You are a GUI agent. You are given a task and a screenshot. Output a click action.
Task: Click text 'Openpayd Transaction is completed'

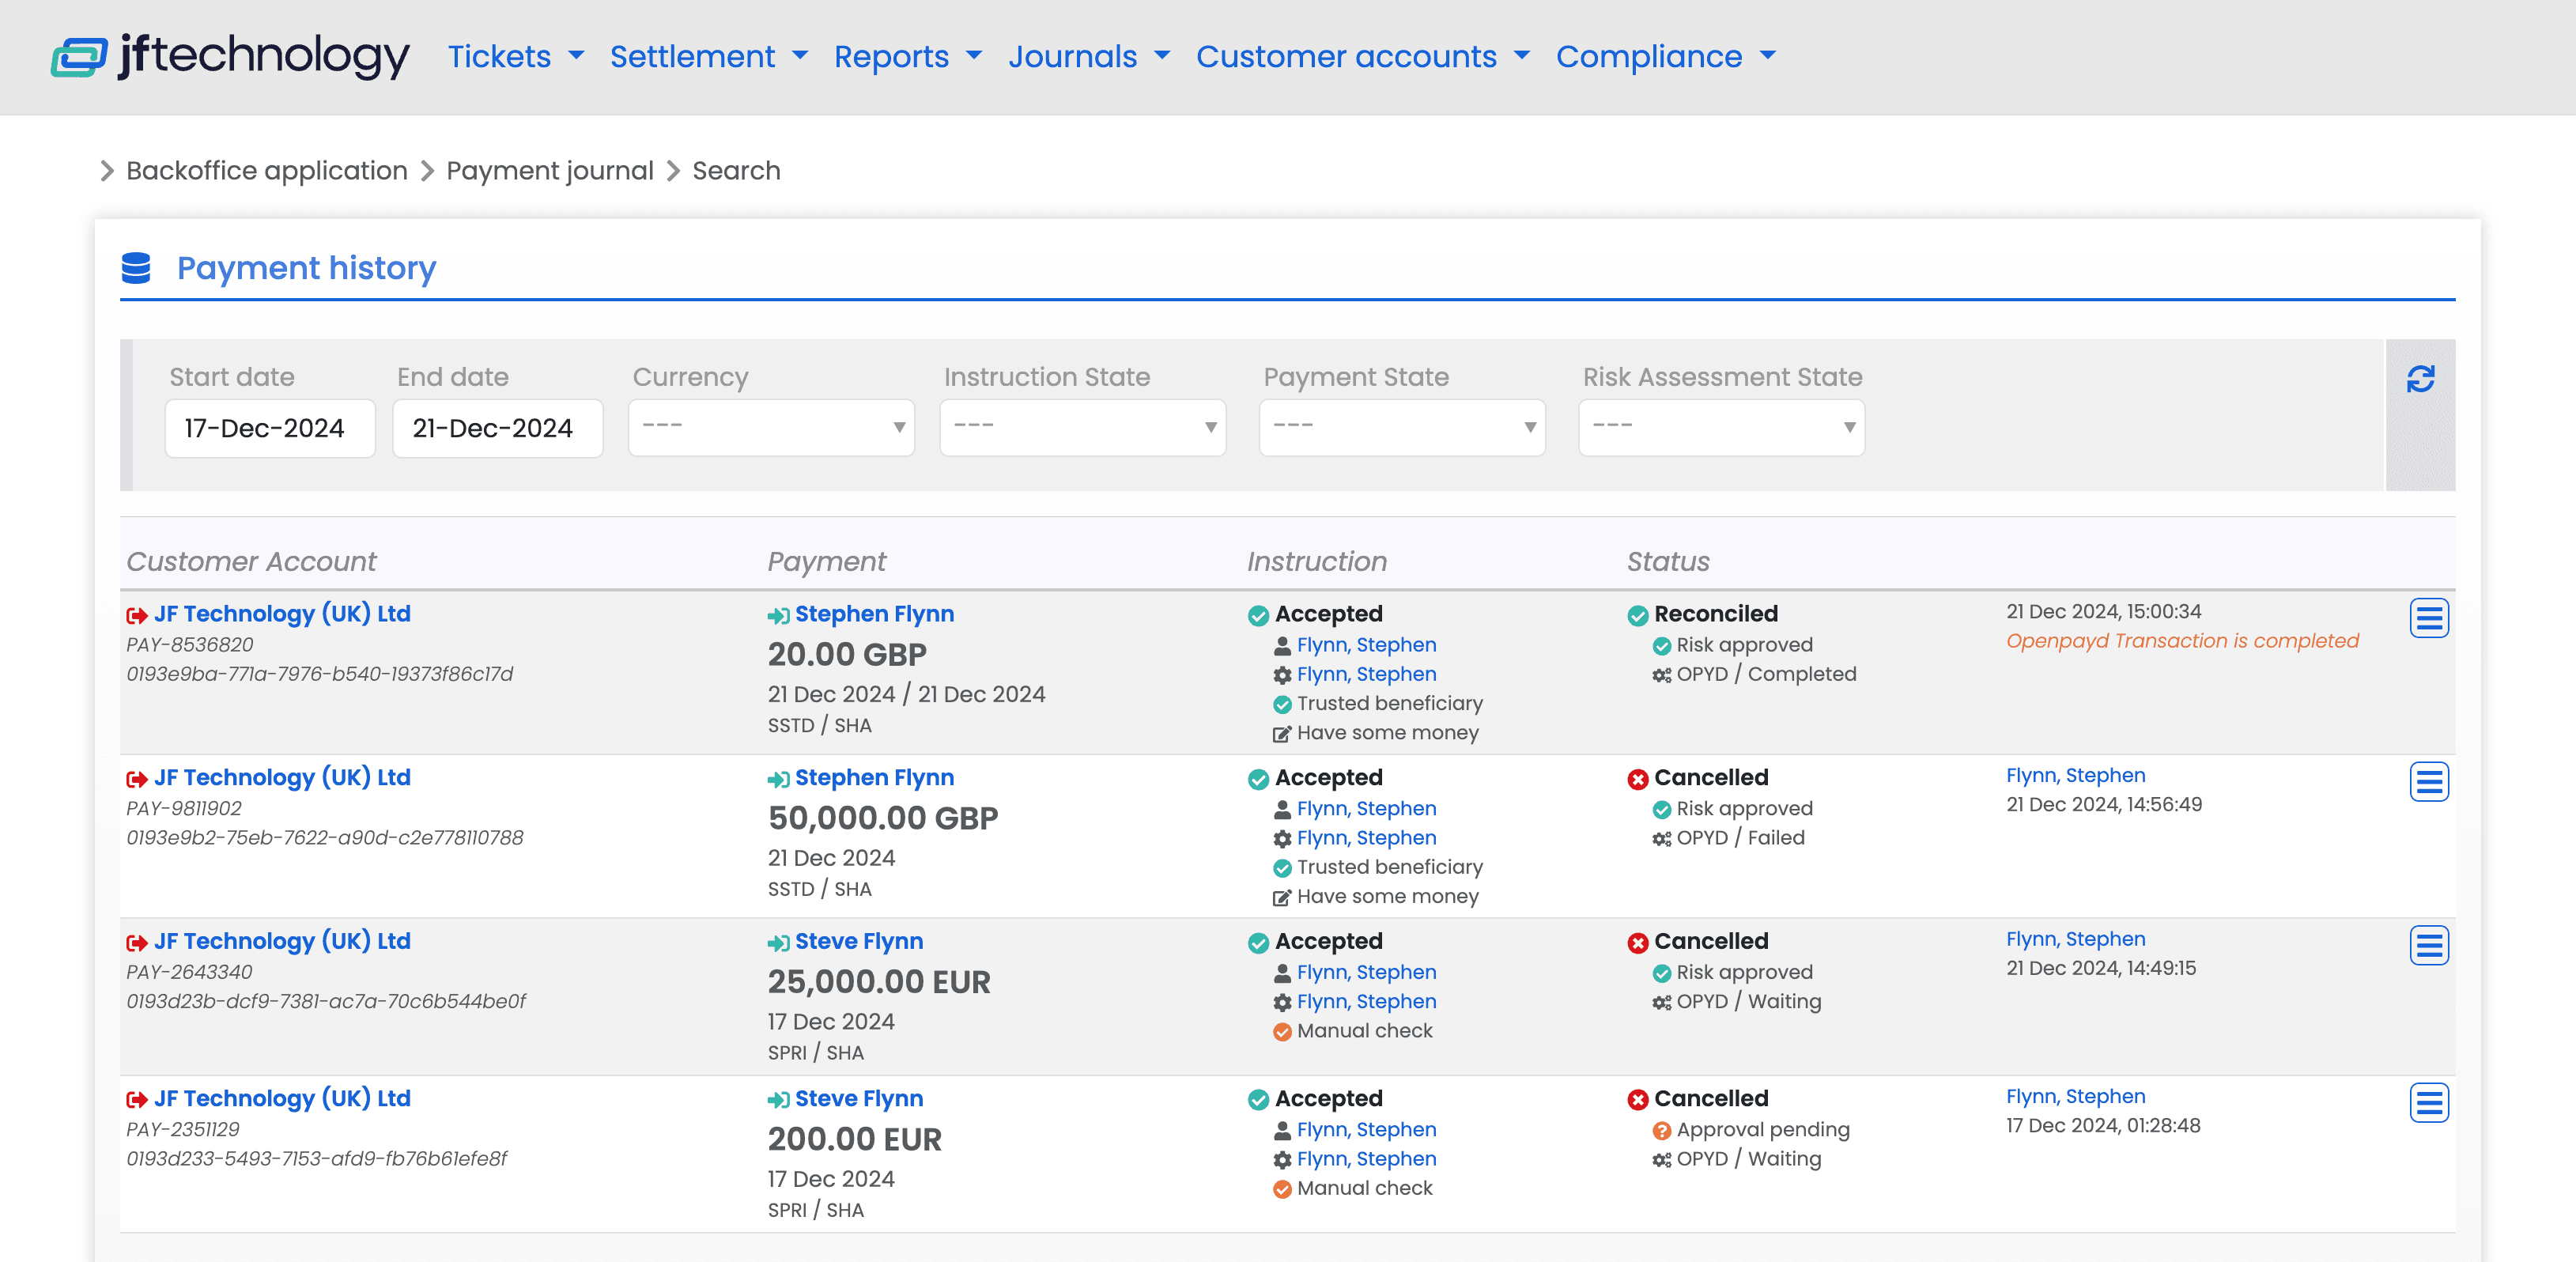2182,641
